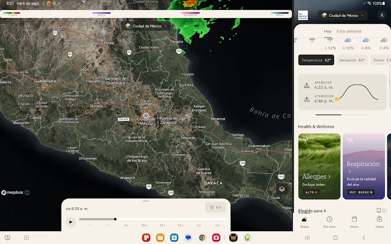
Task: Select the Viento chip
Action: [x=381, y=60]
